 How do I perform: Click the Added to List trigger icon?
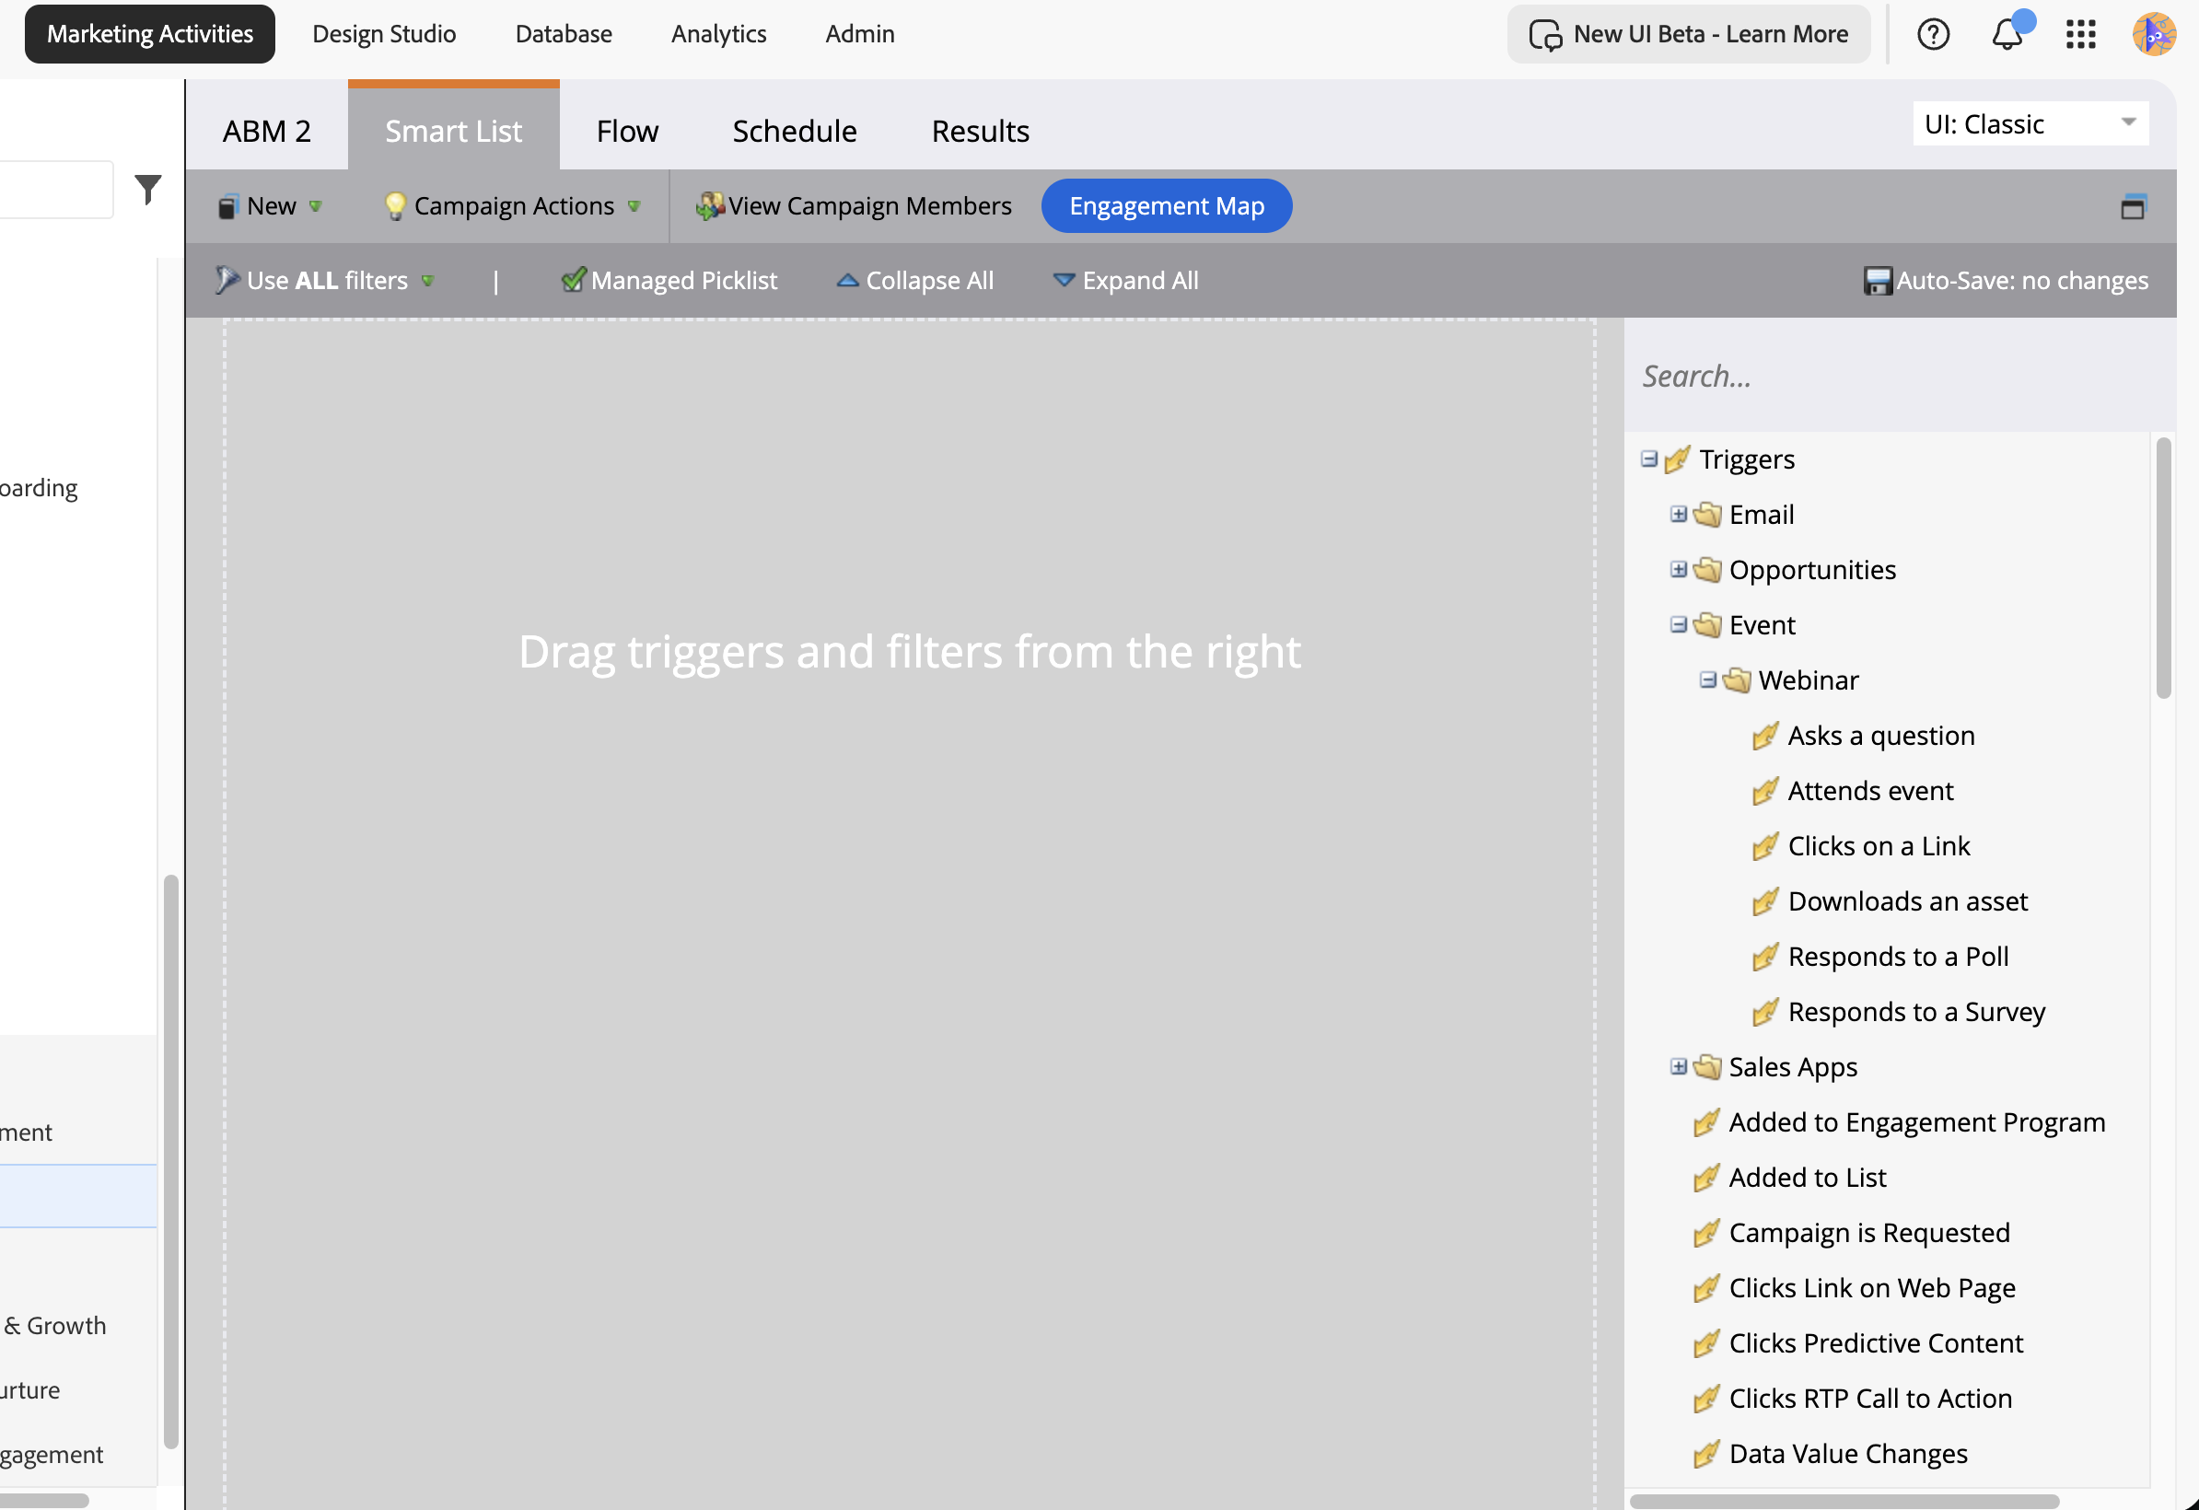(1707, 1177)
